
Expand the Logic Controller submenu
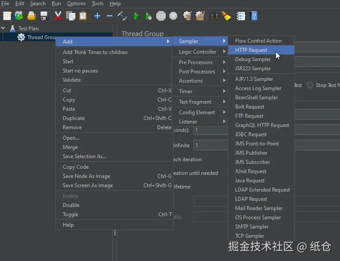pos(200,52)
